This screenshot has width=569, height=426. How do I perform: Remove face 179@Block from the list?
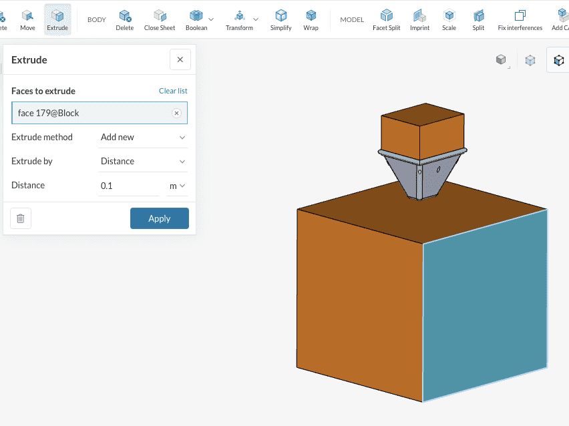pyautogui.click(x=177, y=114)
